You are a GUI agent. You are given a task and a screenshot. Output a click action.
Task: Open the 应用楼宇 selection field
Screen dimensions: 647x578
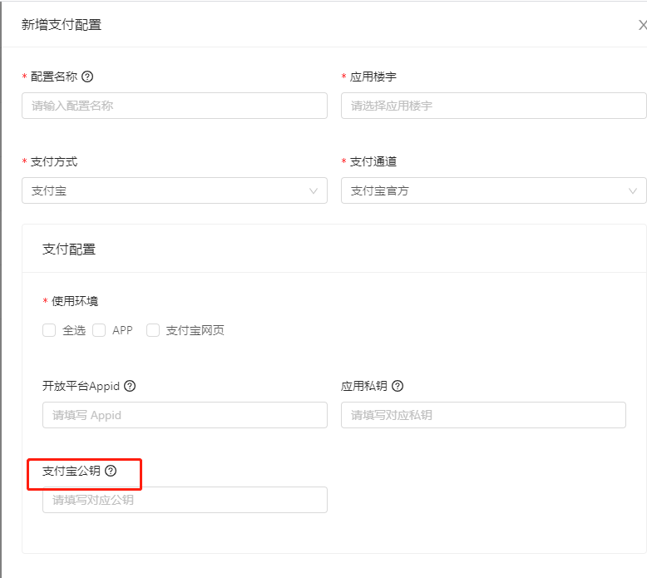pyautogui.click(x=493, y=106)
